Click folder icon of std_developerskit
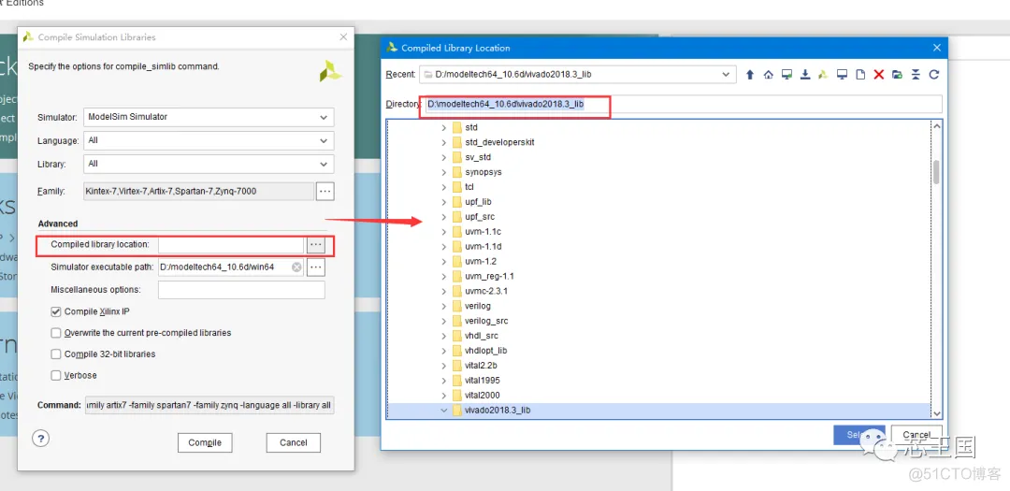1010x491 pixels. (457, 142)
